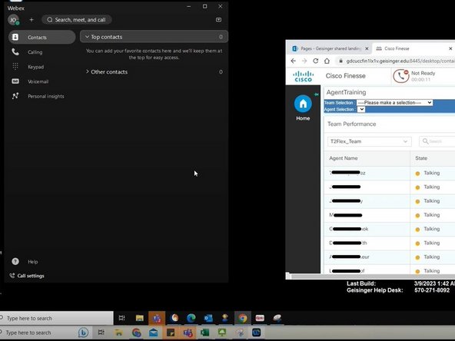The image size is (455, 341).
Task: Open the Keypad in Webex
Action: point(35,67)
